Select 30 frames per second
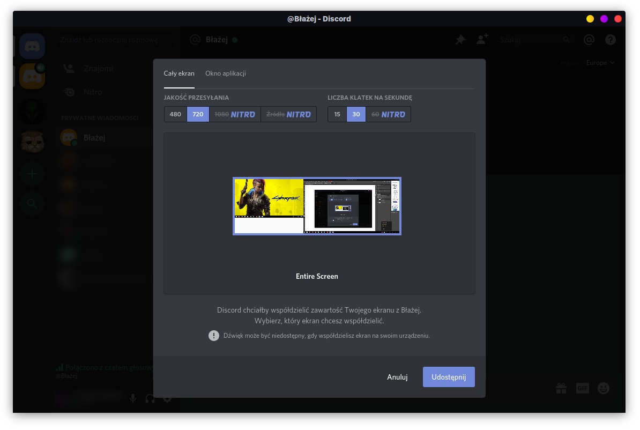 tap(356, 114)
